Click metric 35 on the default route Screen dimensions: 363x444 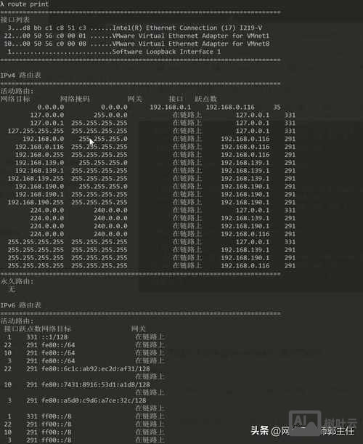point(277,107)
